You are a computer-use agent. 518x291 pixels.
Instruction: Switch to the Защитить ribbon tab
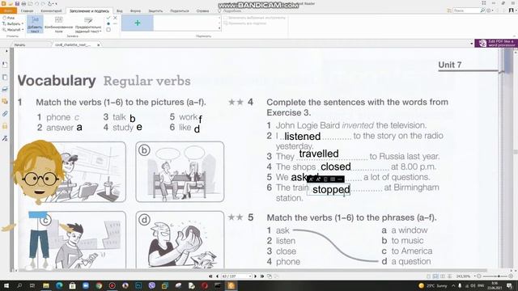pyautogui.click(x=155, y=11)
